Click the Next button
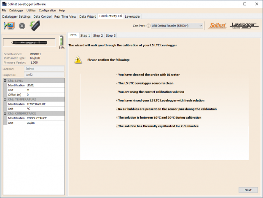The width and height of the screenshot is (263, 198). point(248,190)
